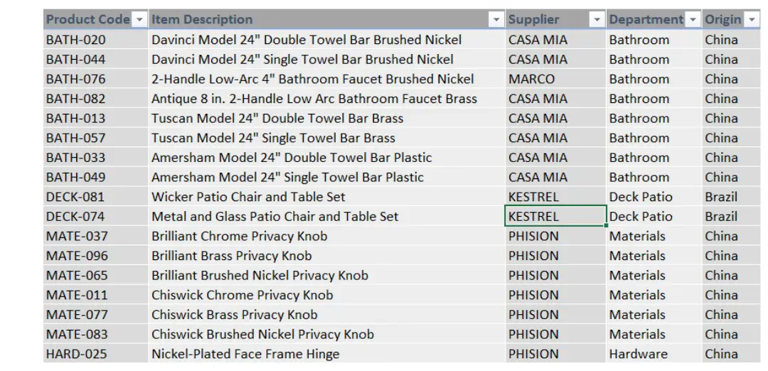768x371 pixels.
Task: Select the Product Code header cell
Action: click(x=95, y=20)
